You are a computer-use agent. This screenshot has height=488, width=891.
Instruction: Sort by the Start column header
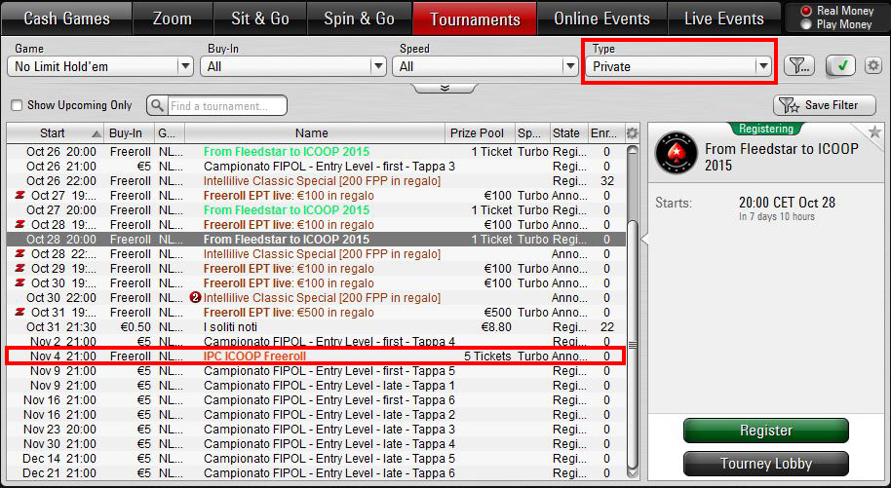pyautogui.click(x=56, y=133)
